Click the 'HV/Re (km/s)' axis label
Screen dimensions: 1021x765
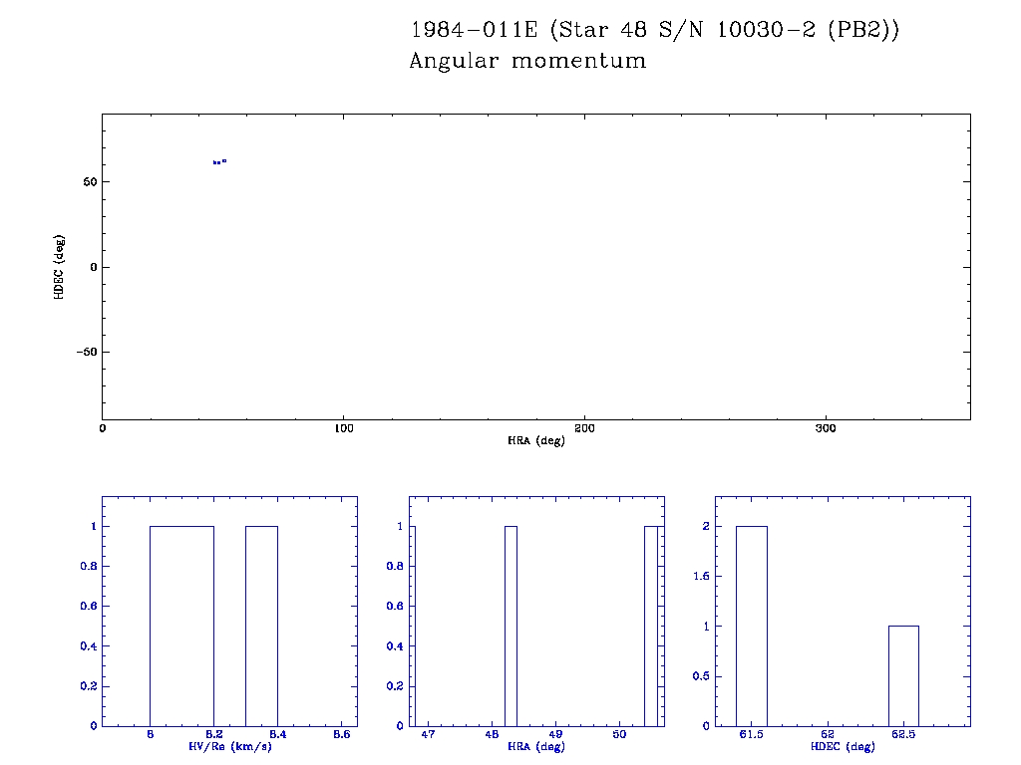point(229,747)
